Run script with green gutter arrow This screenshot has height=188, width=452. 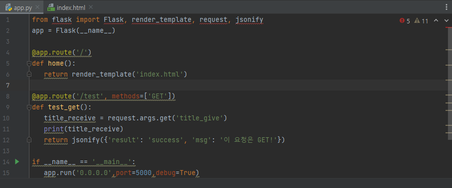coord(17,162)
